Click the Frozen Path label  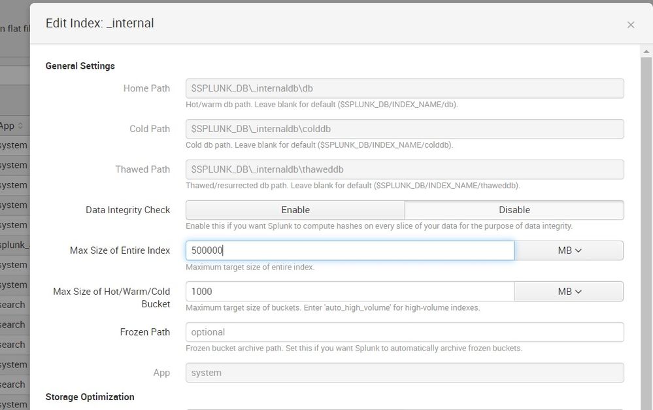145,332
